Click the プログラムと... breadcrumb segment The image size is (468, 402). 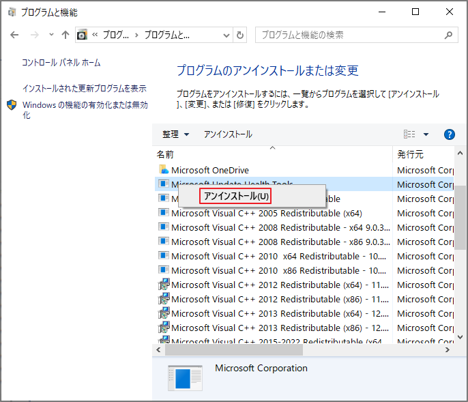point(167,35)
